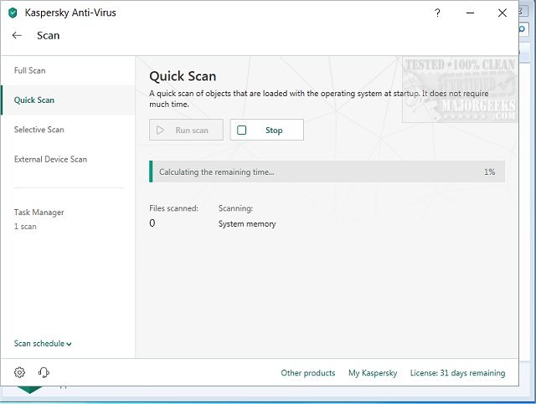This screenshot has width=536, height=404.
Task: Open External Device Scan
Action: pyautogui.click(x=50, y=159)
